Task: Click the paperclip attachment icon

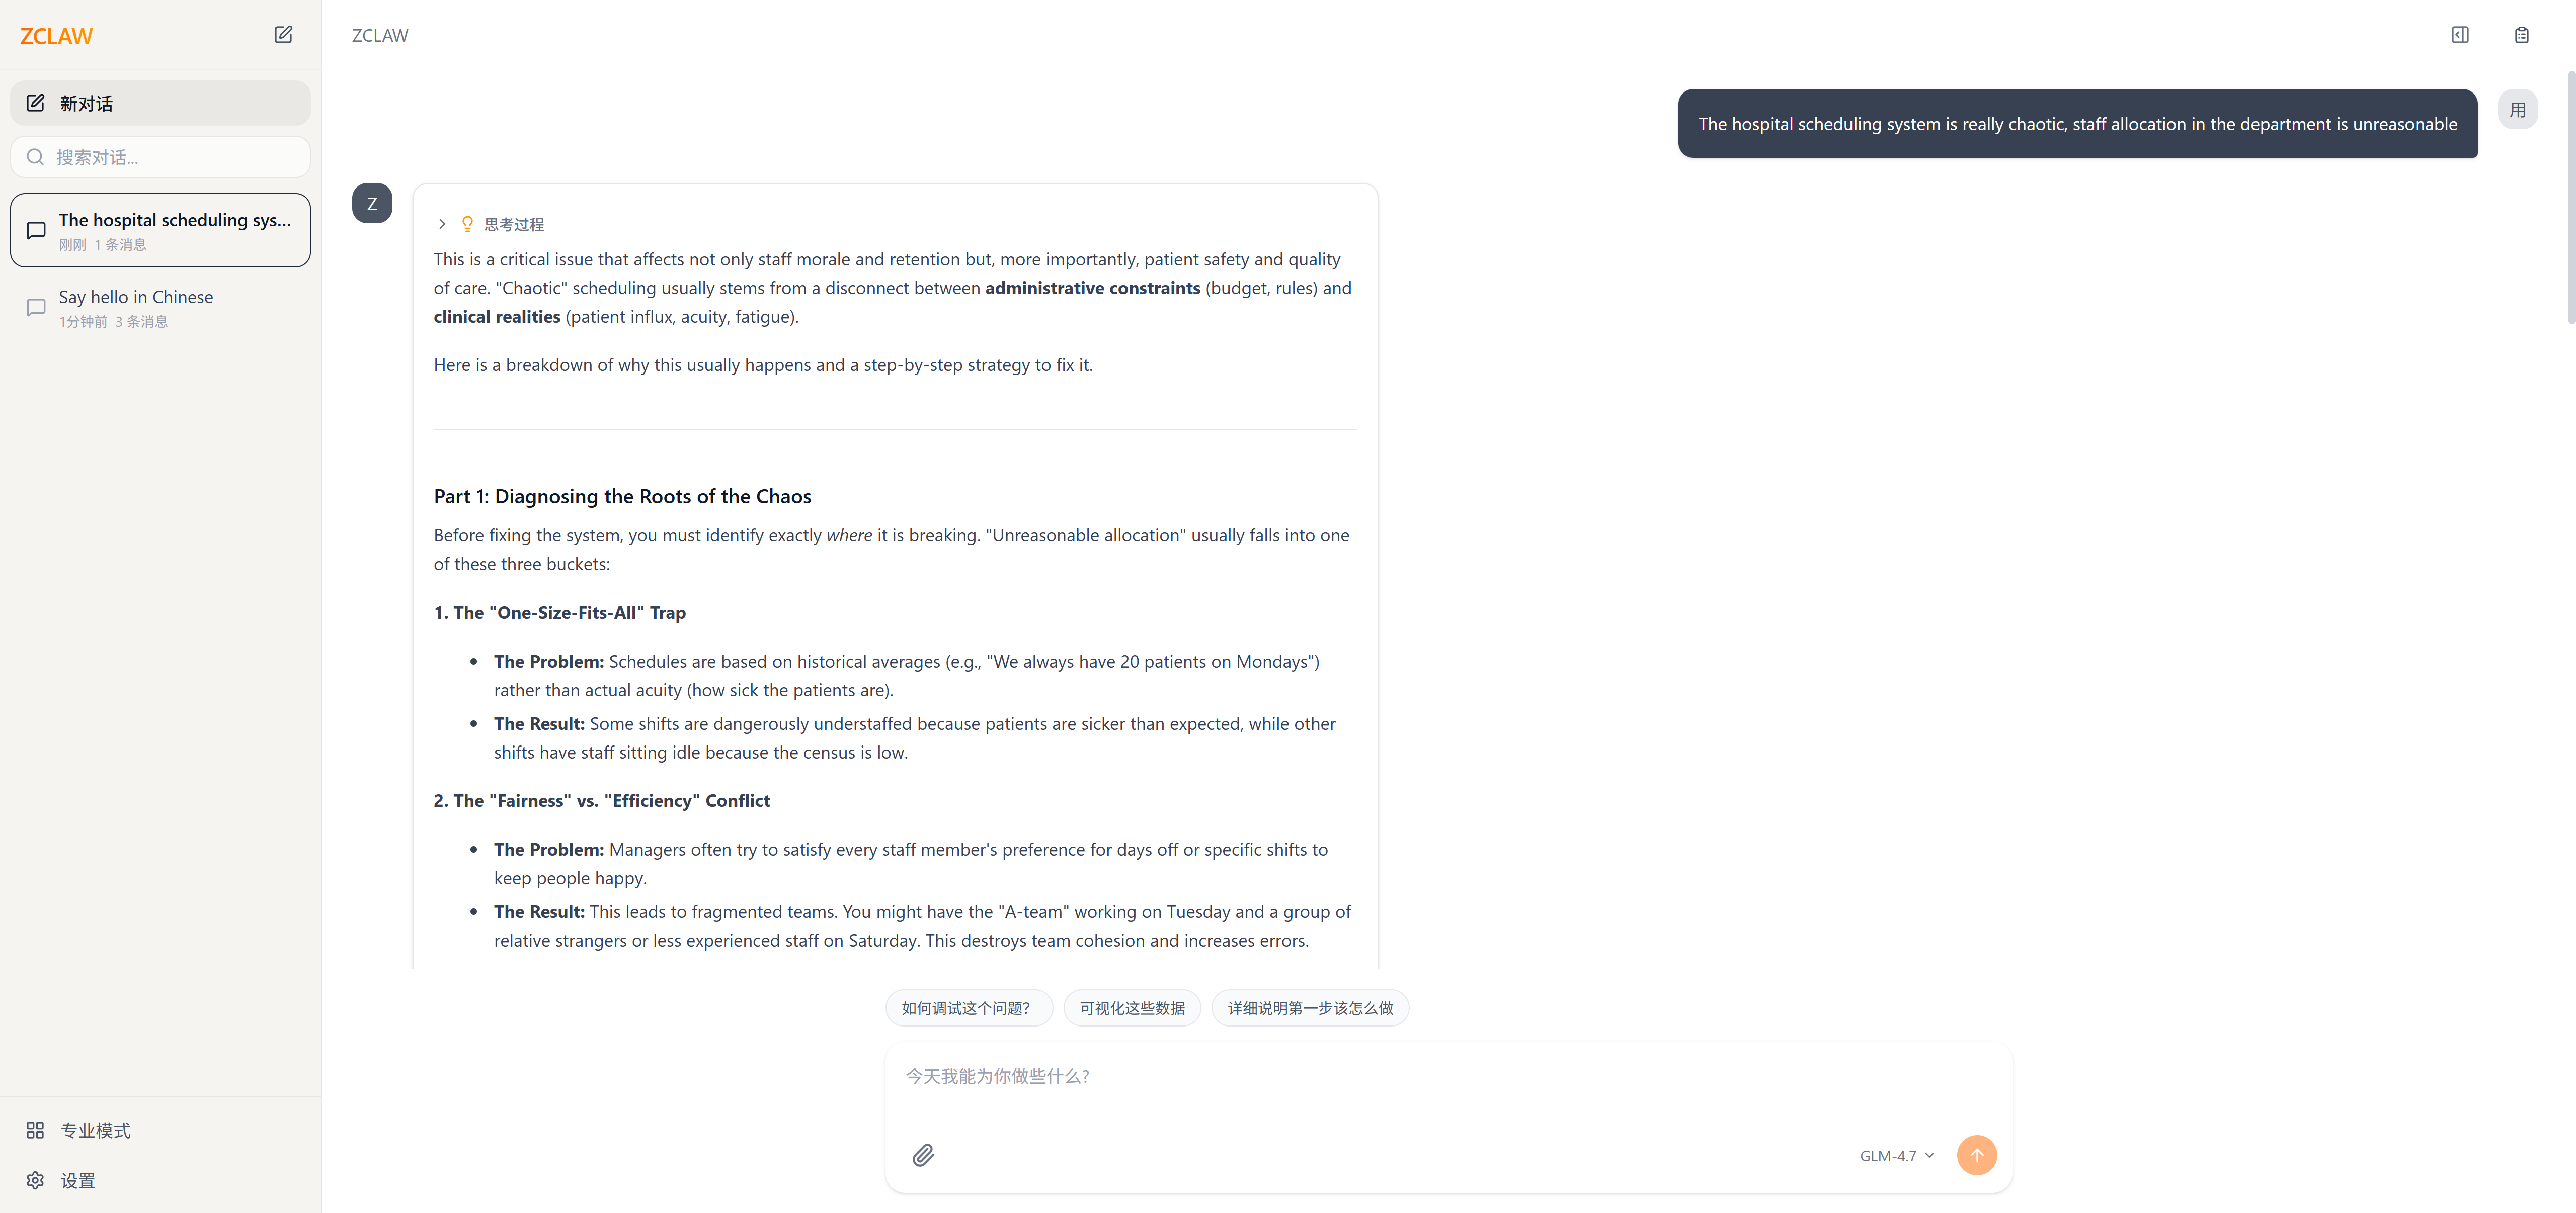Action: coord(923,1155)
